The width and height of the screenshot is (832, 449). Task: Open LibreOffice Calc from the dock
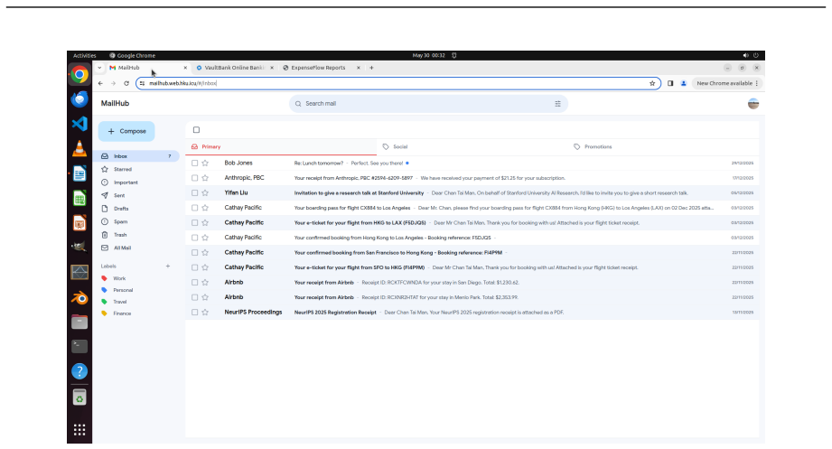pyautogui.click(x=79, y=199)
